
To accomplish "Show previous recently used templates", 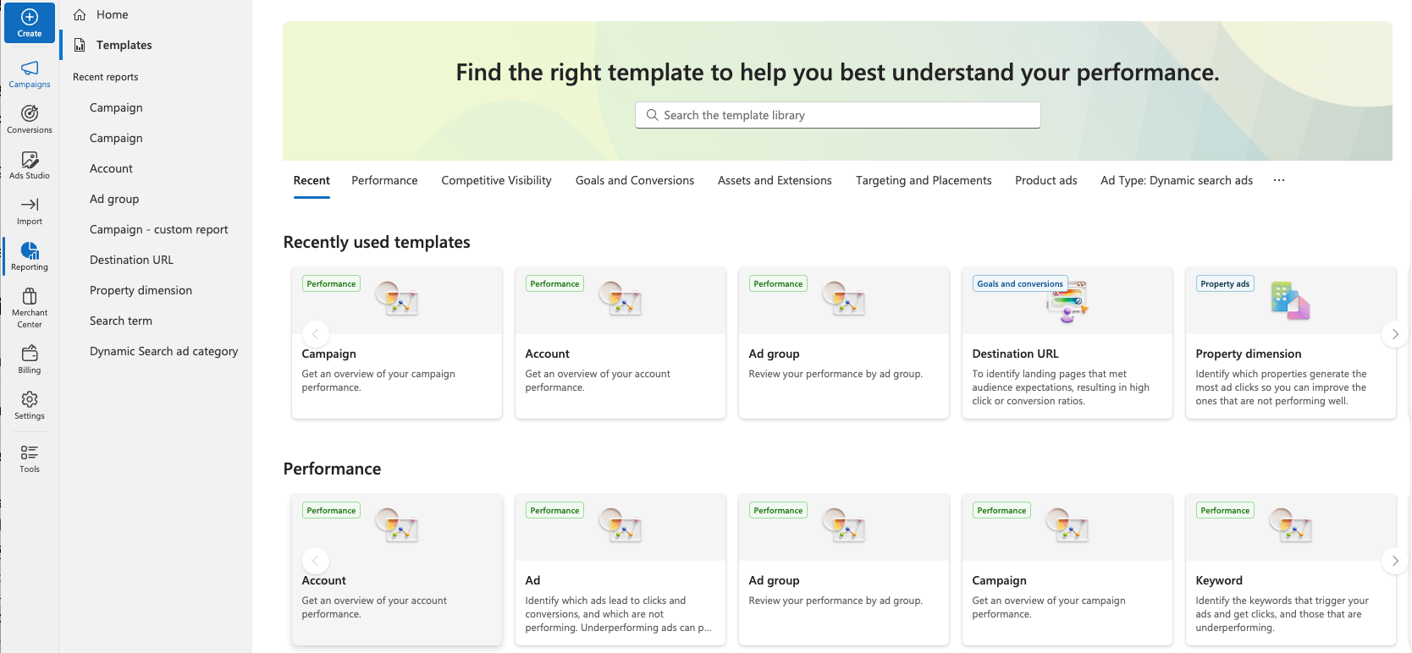I will [316, 334].
